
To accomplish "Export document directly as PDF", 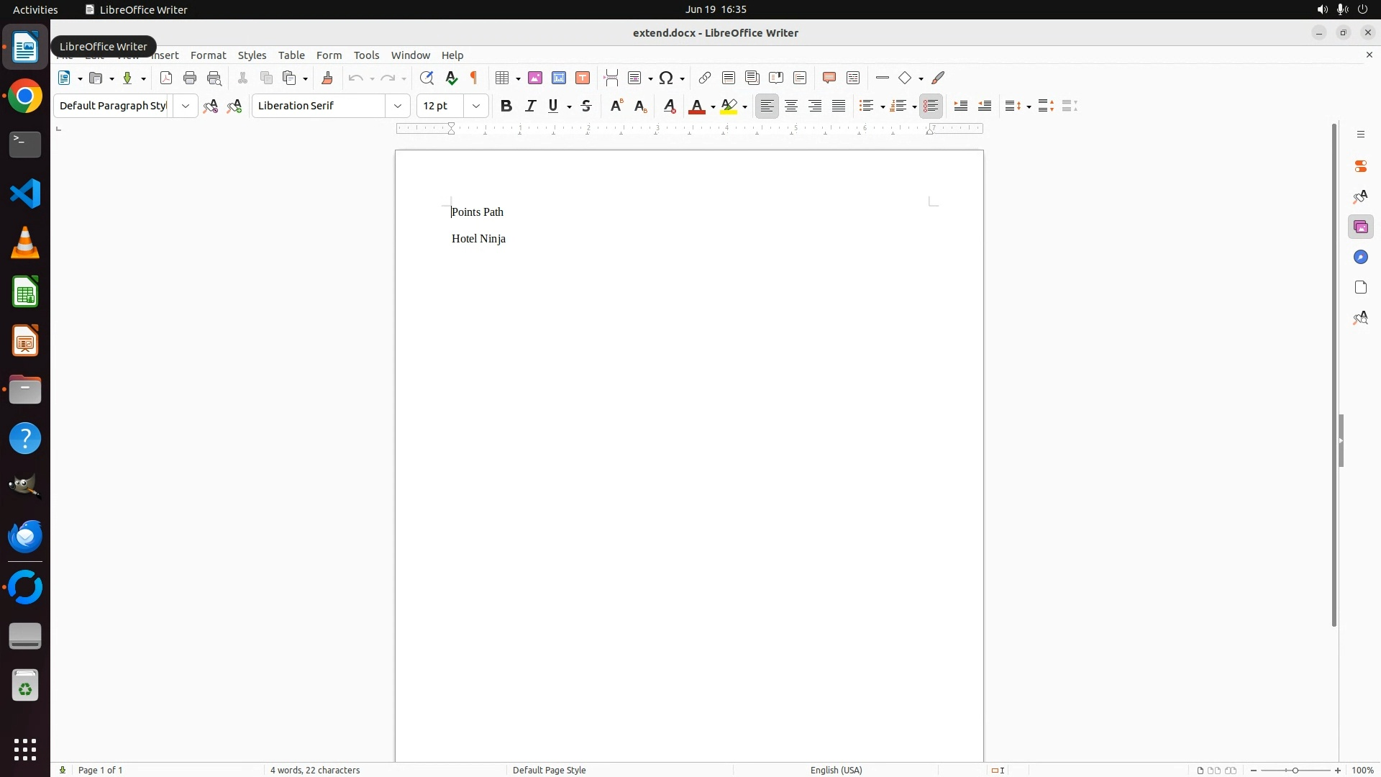I will coord(166,78).
